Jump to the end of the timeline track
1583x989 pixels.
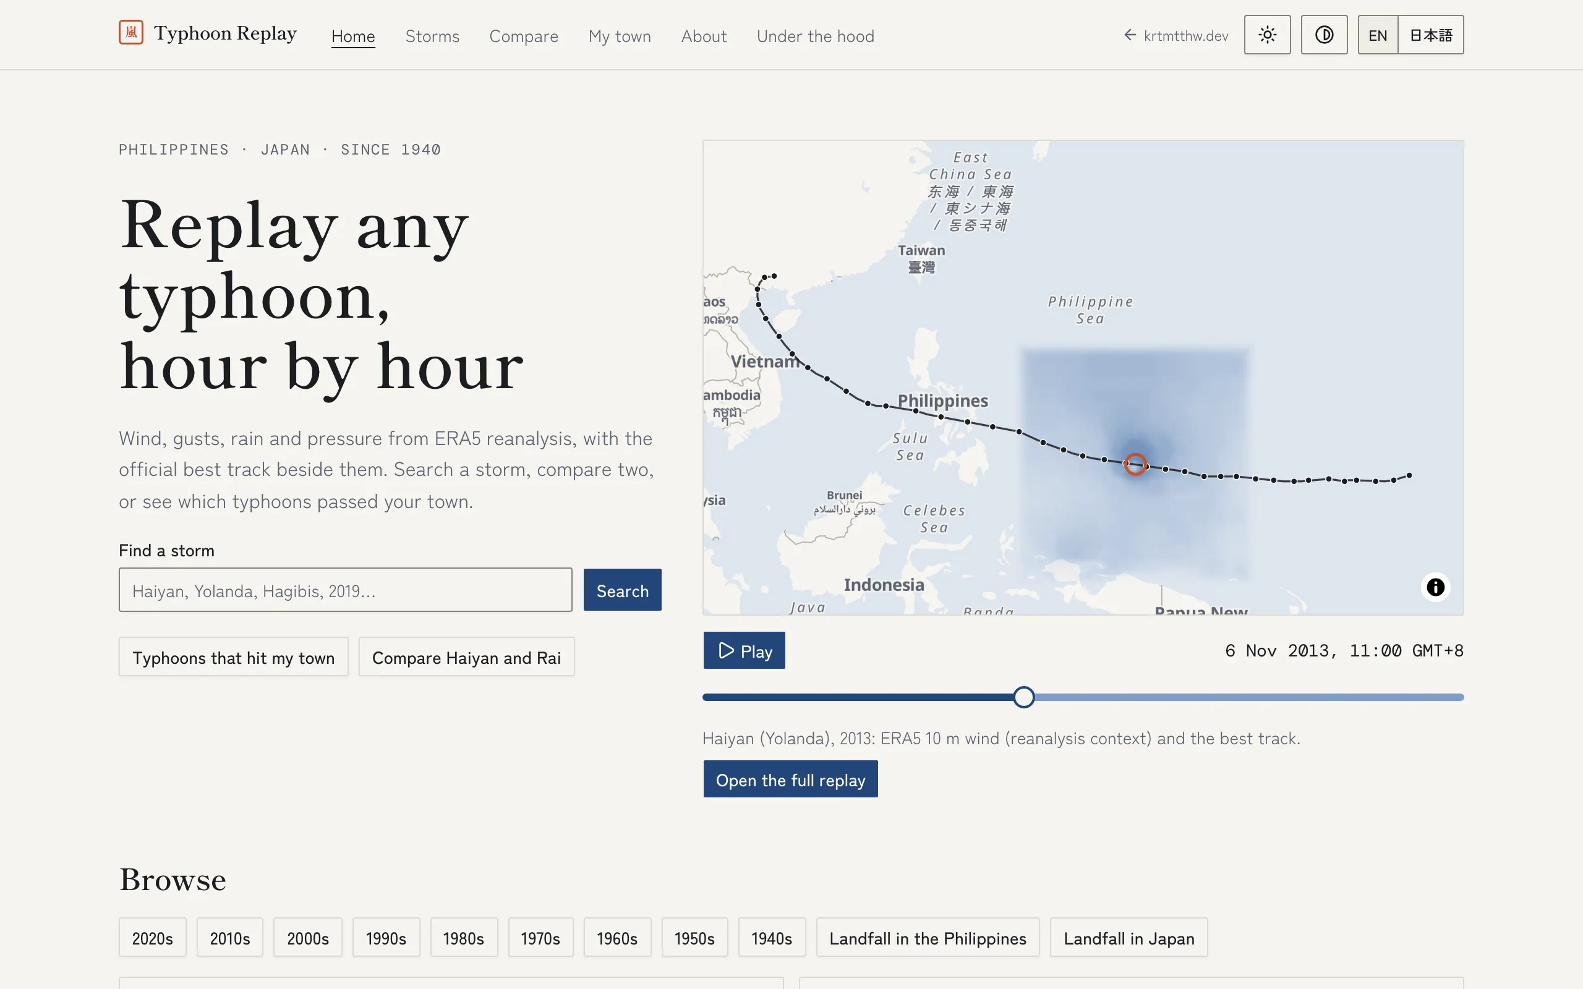pos(1460,697)
